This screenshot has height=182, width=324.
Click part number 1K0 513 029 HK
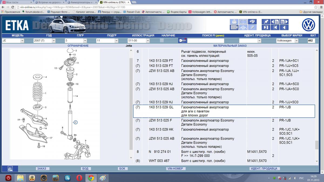coord(161,129)
